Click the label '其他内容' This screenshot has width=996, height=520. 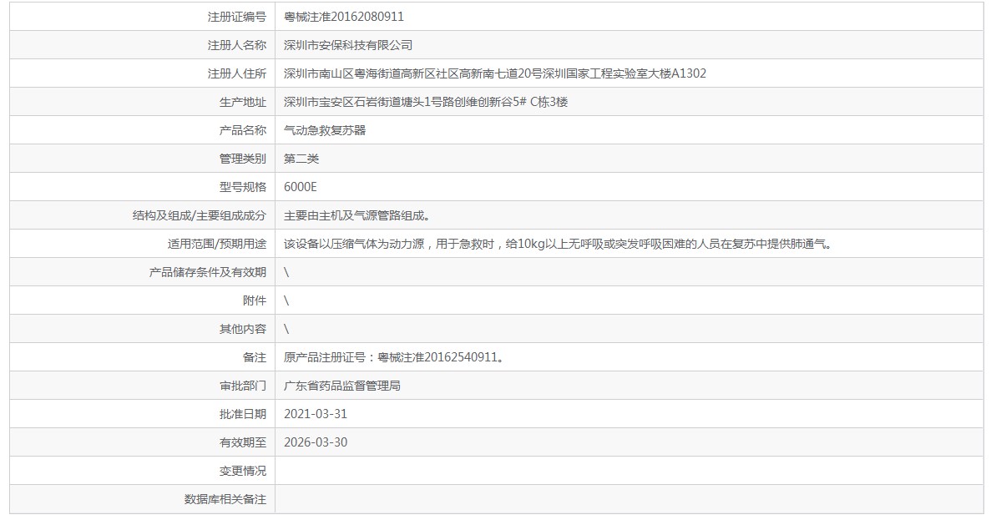coord(243,329)
